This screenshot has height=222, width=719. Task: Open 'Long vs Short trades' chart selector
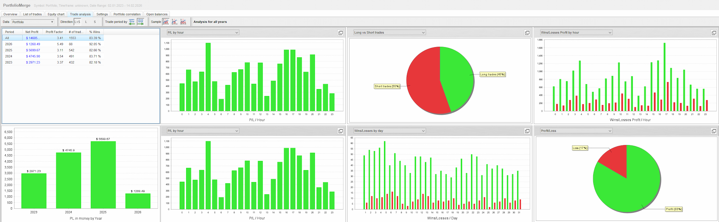tap(389, 33)
